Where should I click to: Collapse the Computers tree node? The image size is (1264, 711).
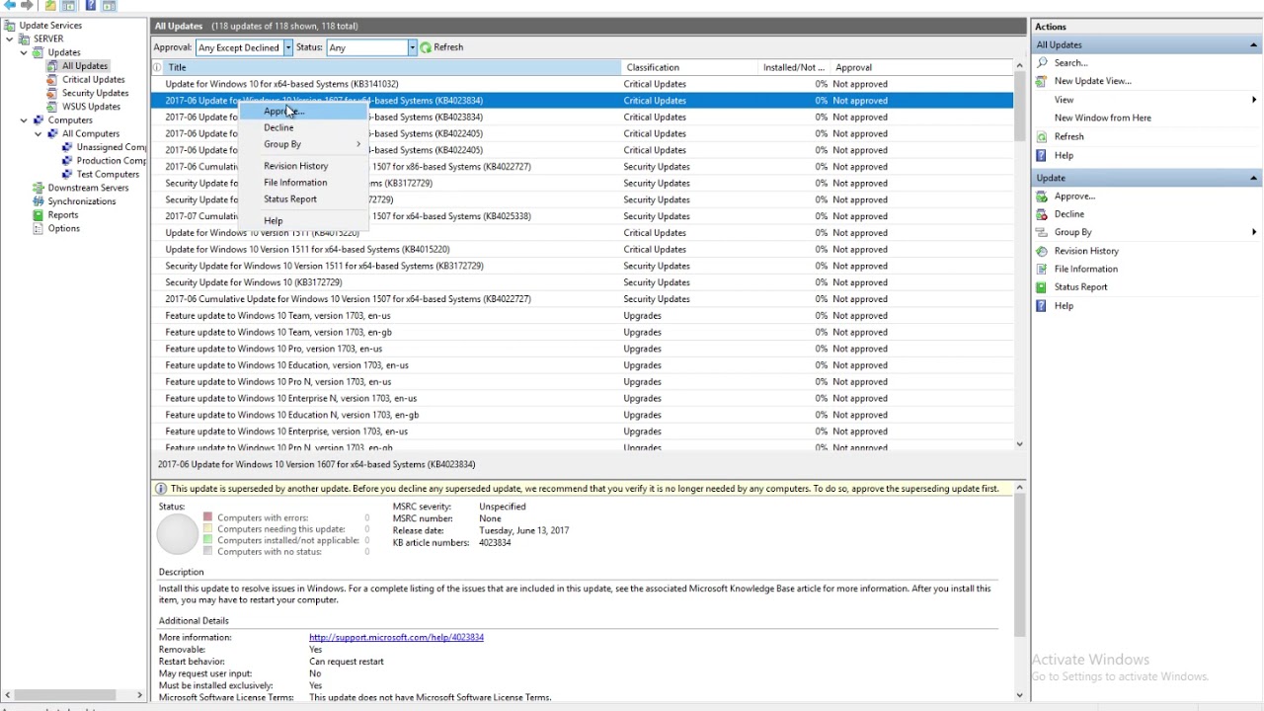pos(24,120)
